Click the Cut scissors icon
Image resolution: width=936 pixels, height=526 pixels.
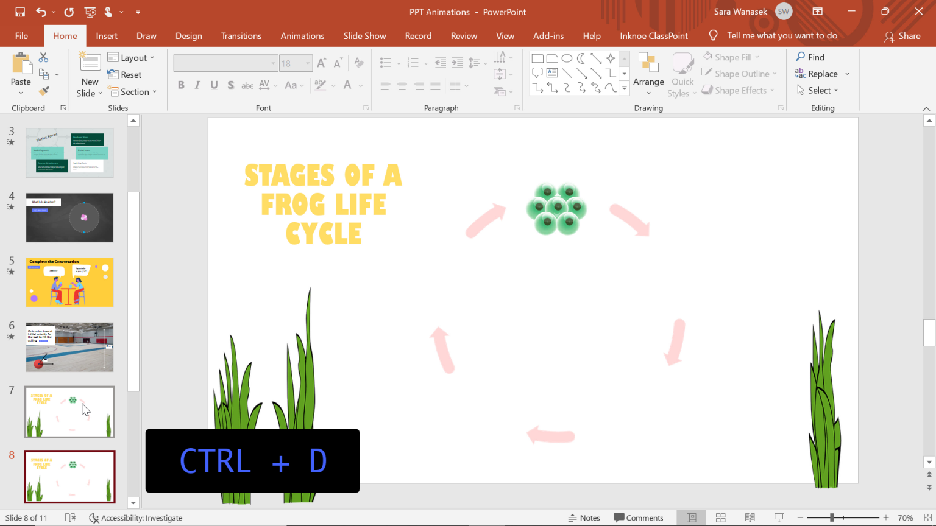pyautogui.click(x=43, y=57)
